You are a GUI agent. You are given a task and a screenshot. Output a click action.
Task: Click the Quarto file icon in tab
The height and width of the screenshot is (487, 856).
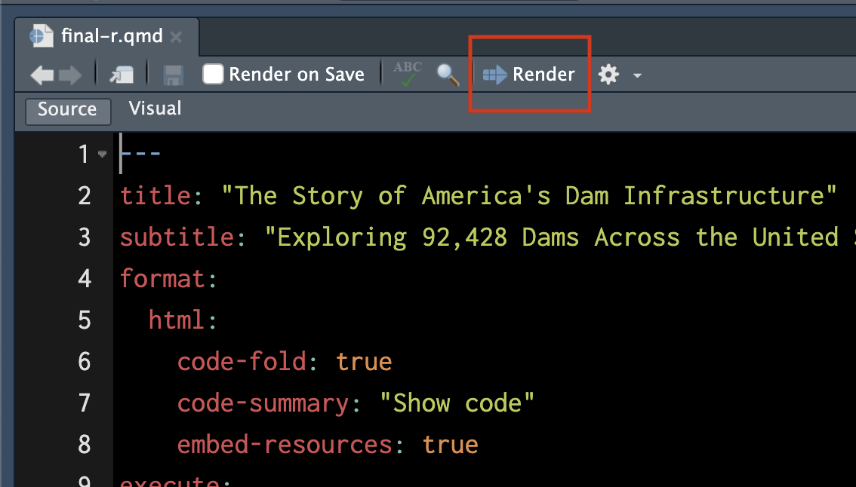(40, 36)
